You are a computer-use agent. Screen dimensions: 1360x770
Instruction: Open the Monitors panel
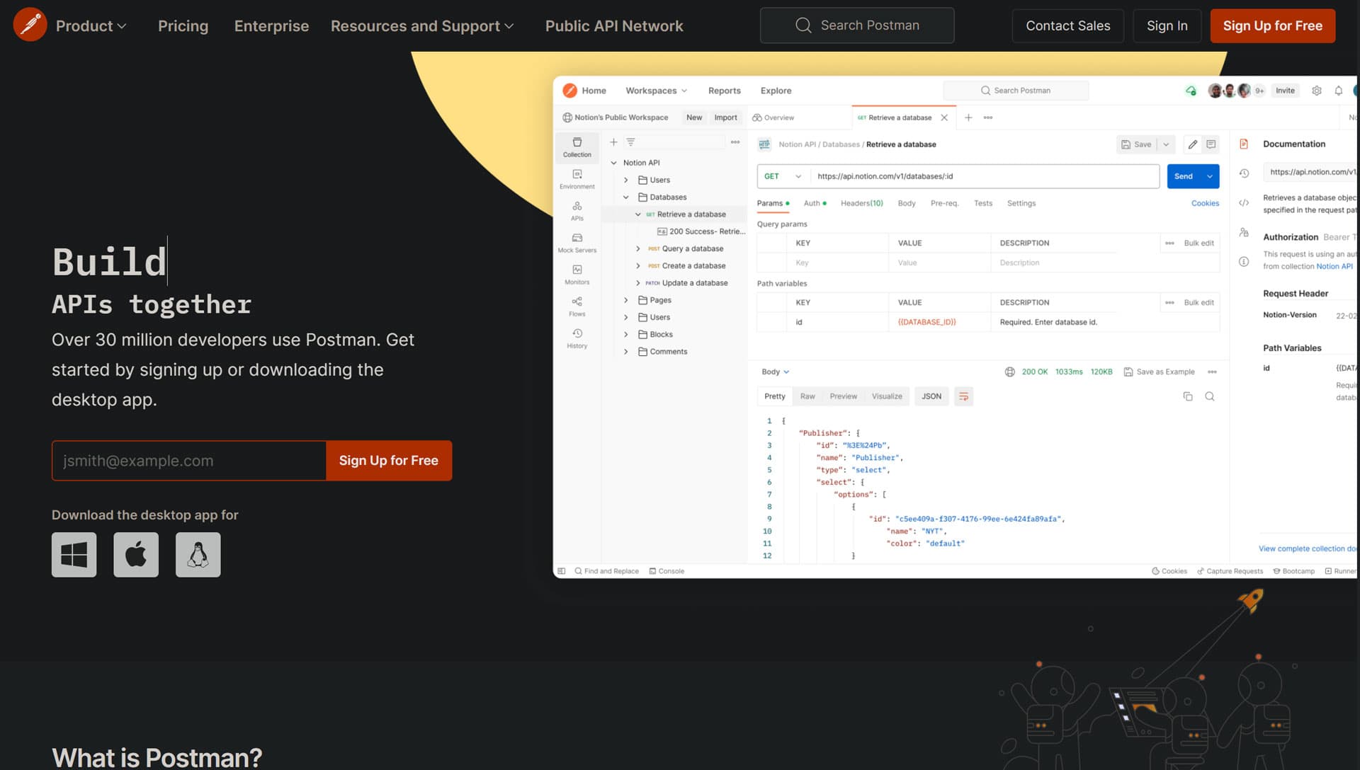coord(577,275)
